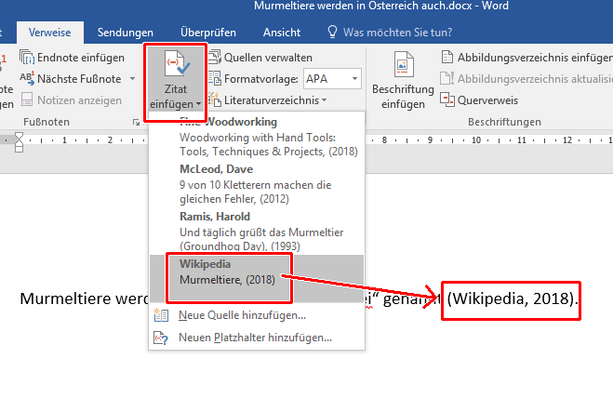Screen dimensions: 613x398
Task: Click the ruler indent marker
Action: click(x=19, y=142)
